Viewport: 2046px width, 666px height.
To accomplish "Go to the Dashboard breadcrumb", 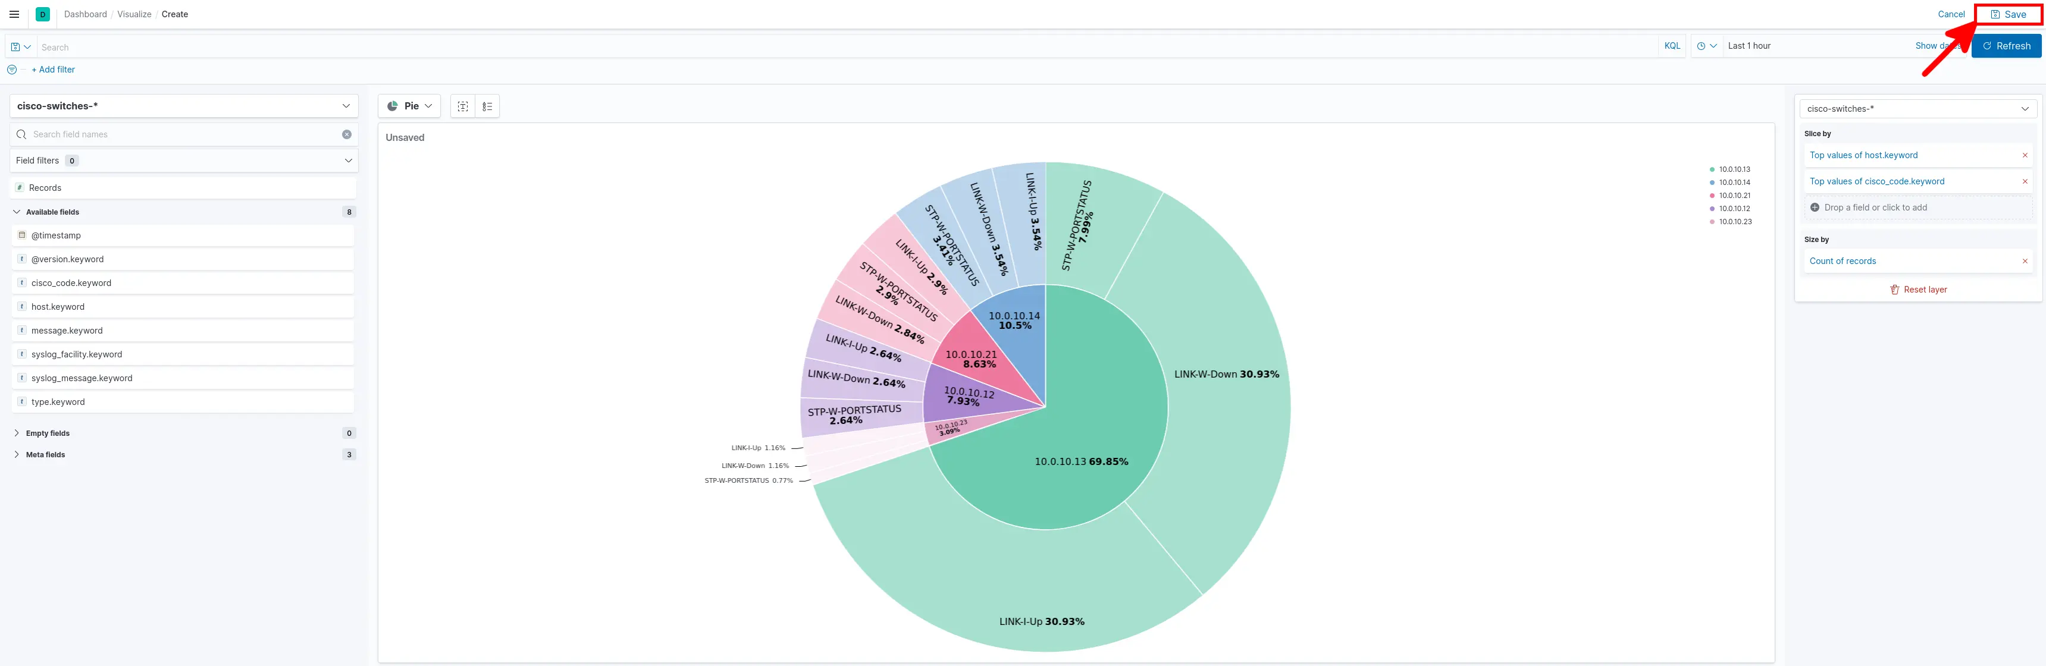I will pos(85,14).
